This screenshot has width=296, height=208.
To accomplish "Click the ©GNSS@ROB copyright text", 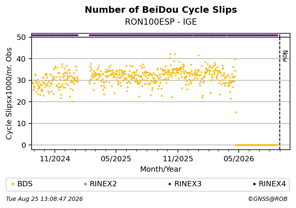I will click(x=268, y=199).
